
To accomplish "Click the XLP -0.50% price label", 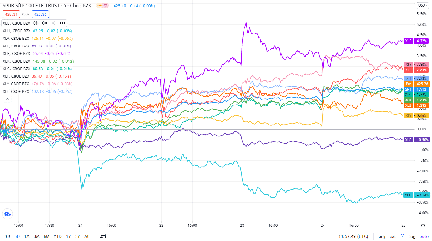I will click(416, 140).
